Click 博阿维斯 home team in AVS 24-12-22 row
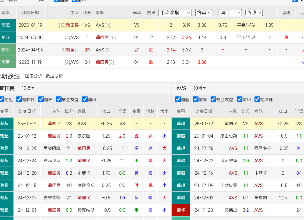This screenshot has width=304, height=220. [x=229, y=161]
